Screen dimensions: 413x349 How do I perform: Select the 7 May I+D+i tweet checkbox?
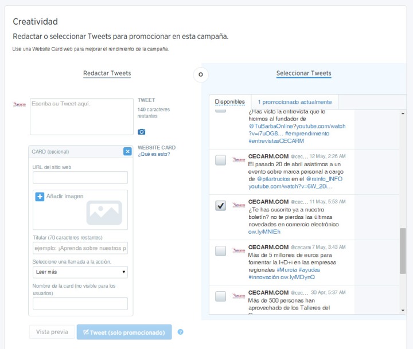coord(220,250)
